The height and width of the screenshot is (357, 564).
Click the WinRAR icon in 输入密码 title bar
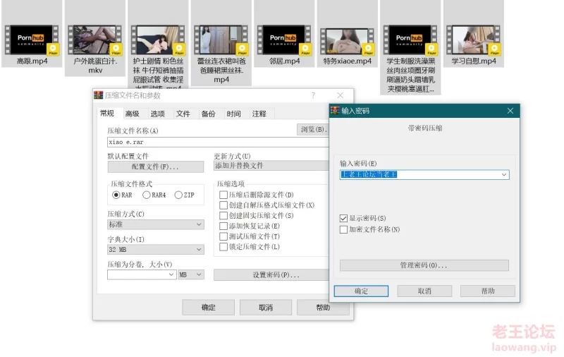[335, 111]
